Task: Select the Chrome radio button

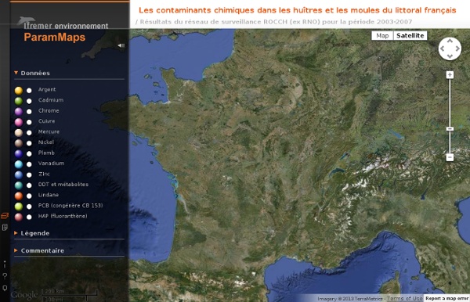Action: (29, 112)
